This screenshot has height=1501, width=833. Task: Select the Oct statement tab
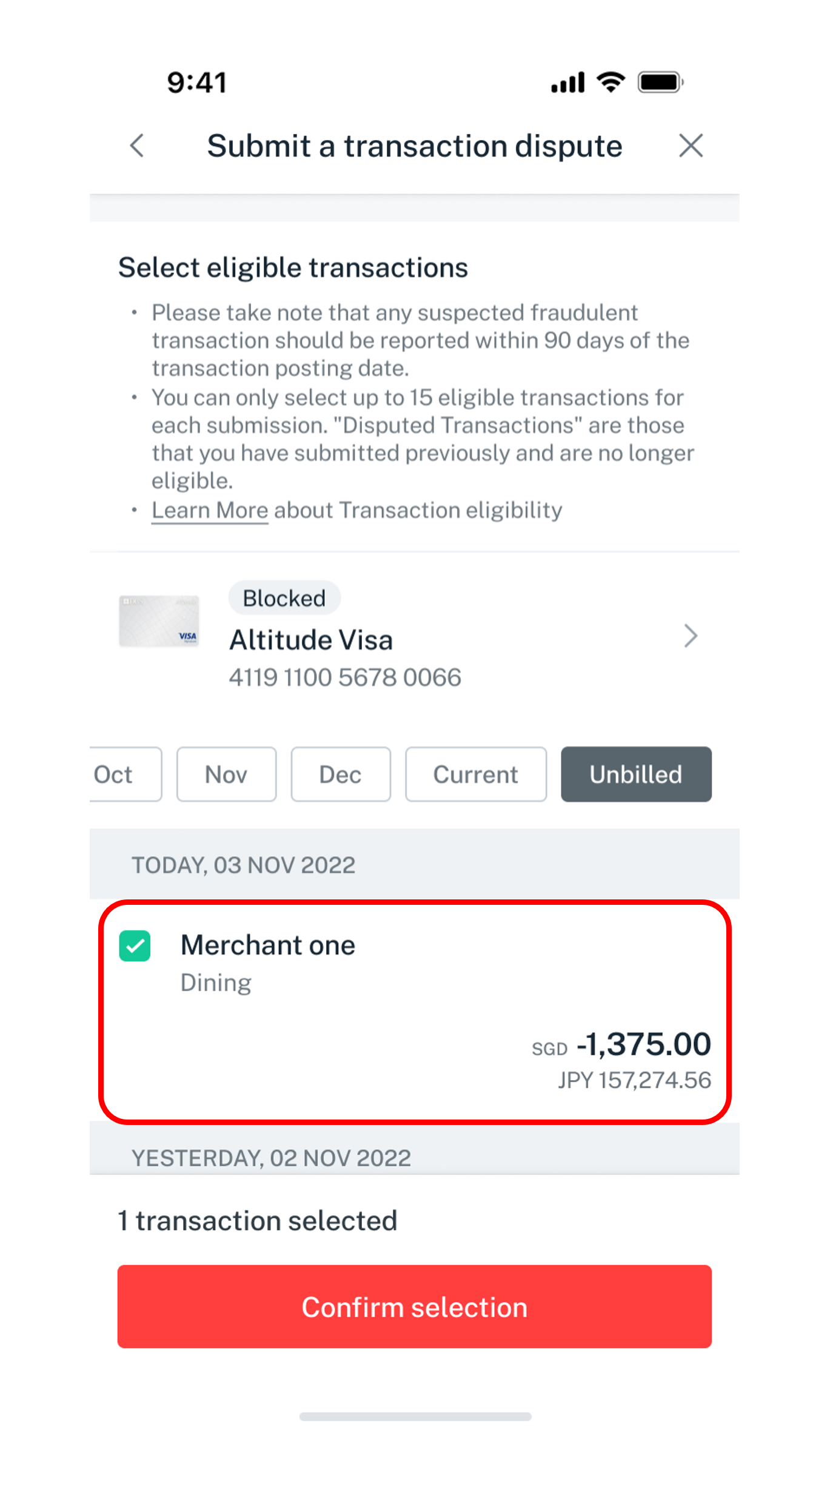click(125, 774)
